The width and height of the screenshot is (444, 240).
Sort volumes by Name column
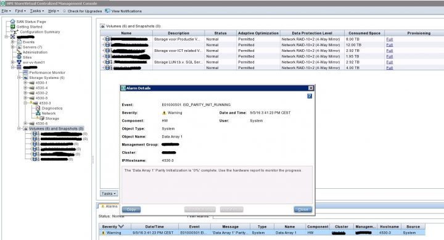point(126,33)
